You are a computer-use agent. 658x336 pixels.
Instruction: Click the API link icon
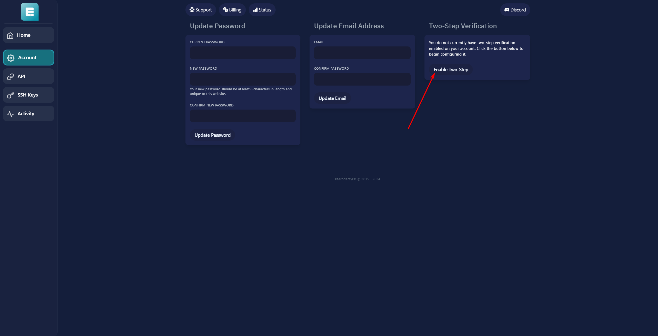[x=10, y=77]
